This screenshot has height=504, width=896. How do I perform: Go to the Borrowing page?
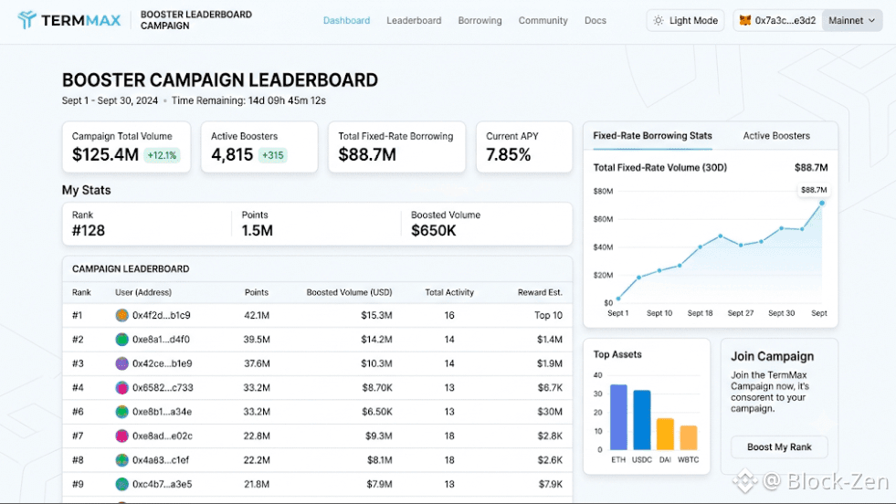point(480,21)
